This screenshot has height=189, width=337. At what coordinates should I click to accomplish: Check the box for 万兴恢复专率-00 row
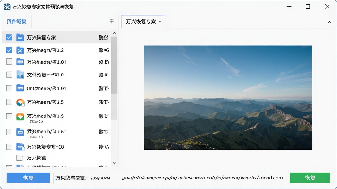pos(9,147)
